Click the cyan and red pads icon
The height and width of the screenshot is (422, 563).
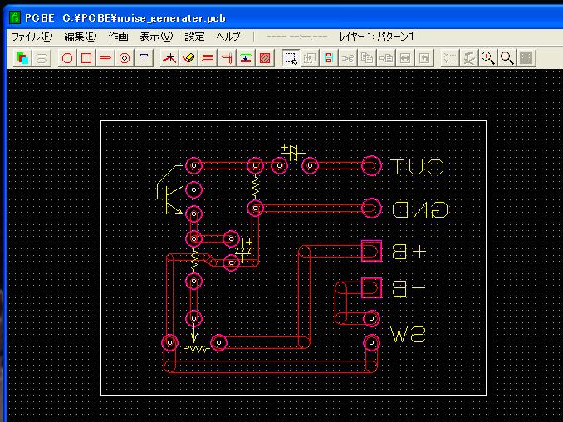point(329,58)
